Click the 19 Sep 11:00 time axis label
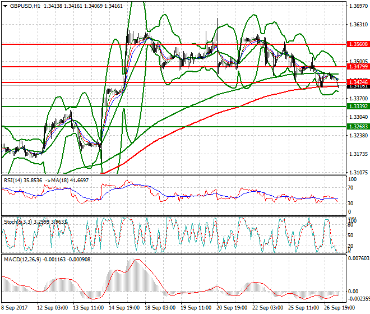The height and width of the screenshot is (314, 370). tap(196, 308)
